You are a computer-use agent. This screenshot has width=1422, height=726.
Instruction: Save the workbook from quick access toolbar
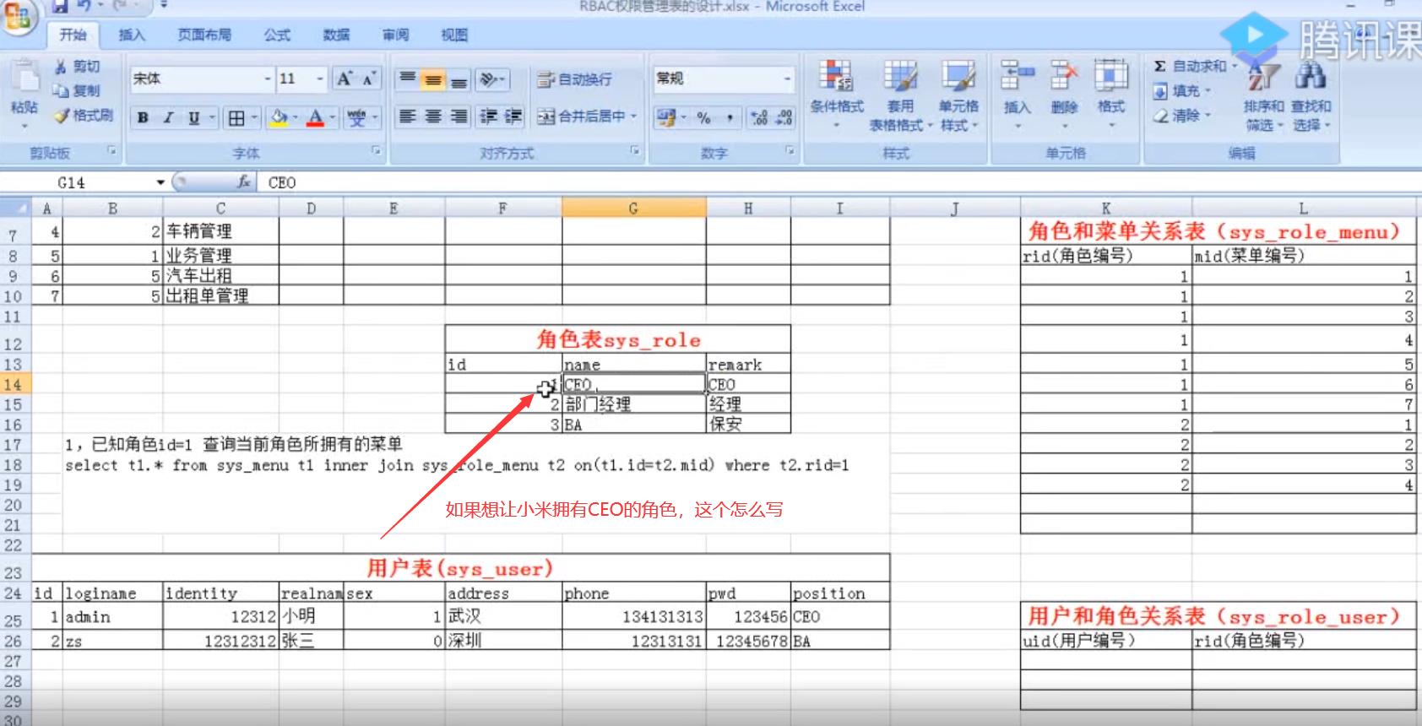point(59,7)
